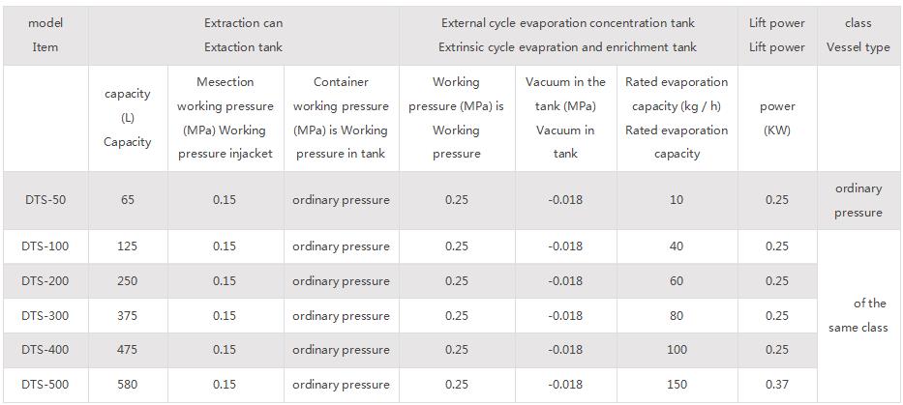Click the DTS-200 model cell
This screenshot has height=405, width=903.
click(45, 281)
